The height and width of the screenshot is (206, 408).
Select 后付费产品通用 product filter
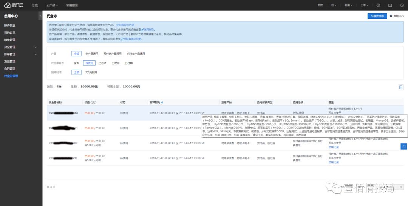tap(136, 54)
